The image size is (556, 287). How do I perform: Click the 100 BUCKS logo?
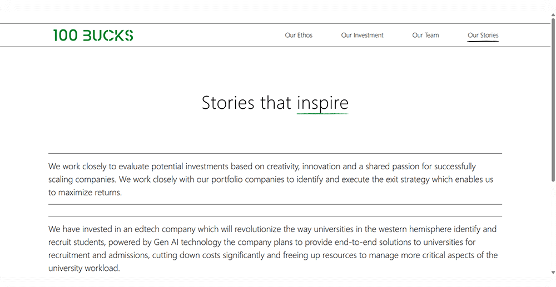(93, 36)
